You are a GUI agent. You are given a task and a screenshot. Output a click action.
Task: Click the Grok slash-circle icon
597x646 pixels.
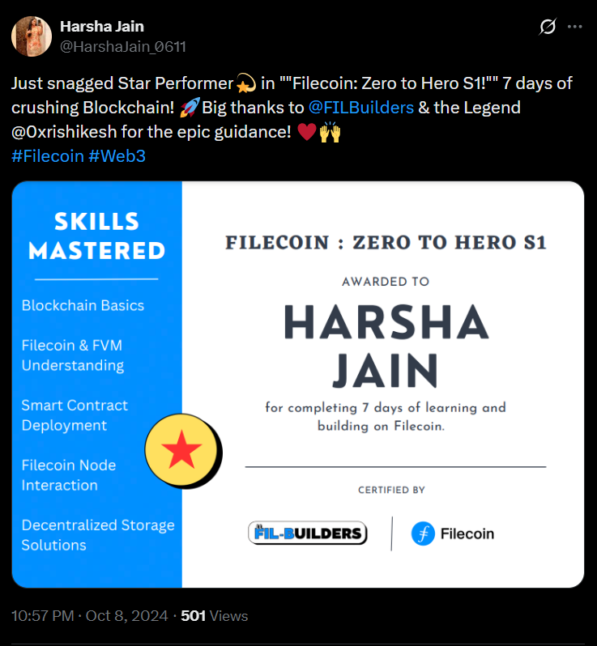click(x=548, y=27)
